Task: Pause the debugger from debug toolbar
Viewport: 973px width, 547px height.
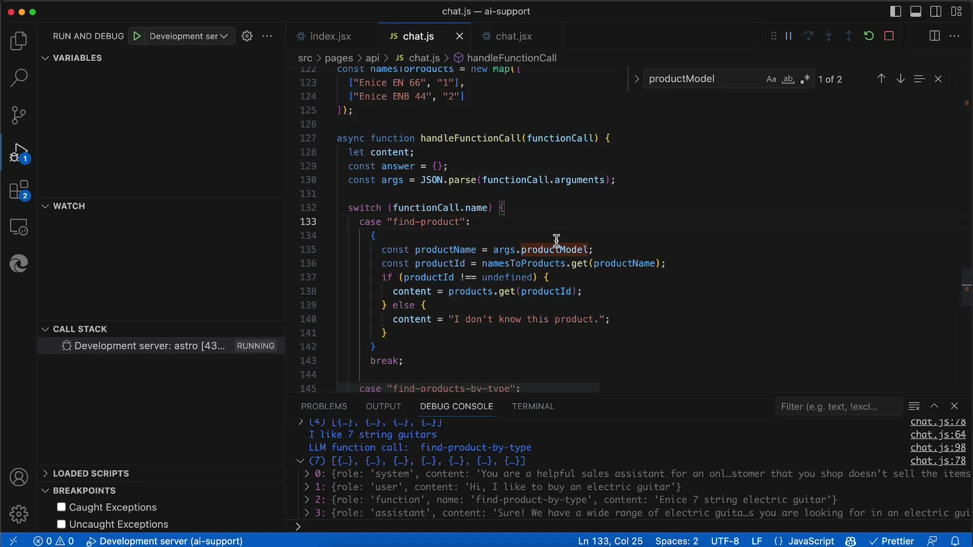Action: pos(788,36)
